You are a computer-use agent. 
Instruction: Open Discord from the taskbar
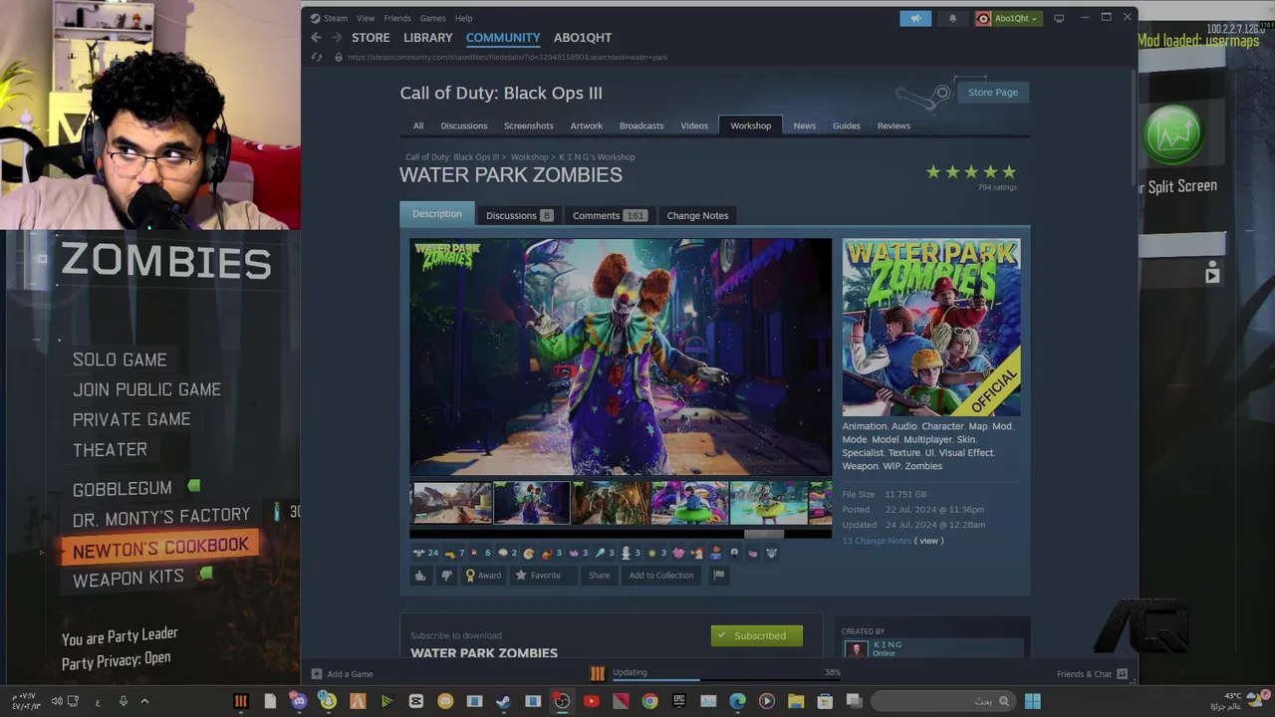[299, 701]
